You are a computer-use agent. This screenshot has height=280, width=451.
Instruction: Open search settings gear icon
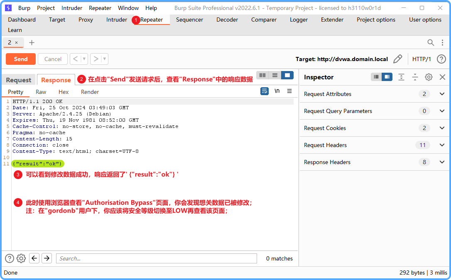21,258
